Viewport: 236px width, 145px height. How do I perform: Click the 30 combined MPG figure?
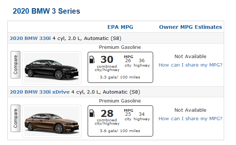107,60
